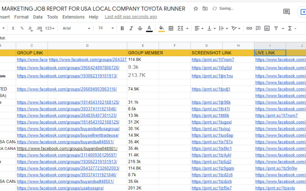Select column G header
306x191 pixels.
pyautogui.click(x=207, y=45)
